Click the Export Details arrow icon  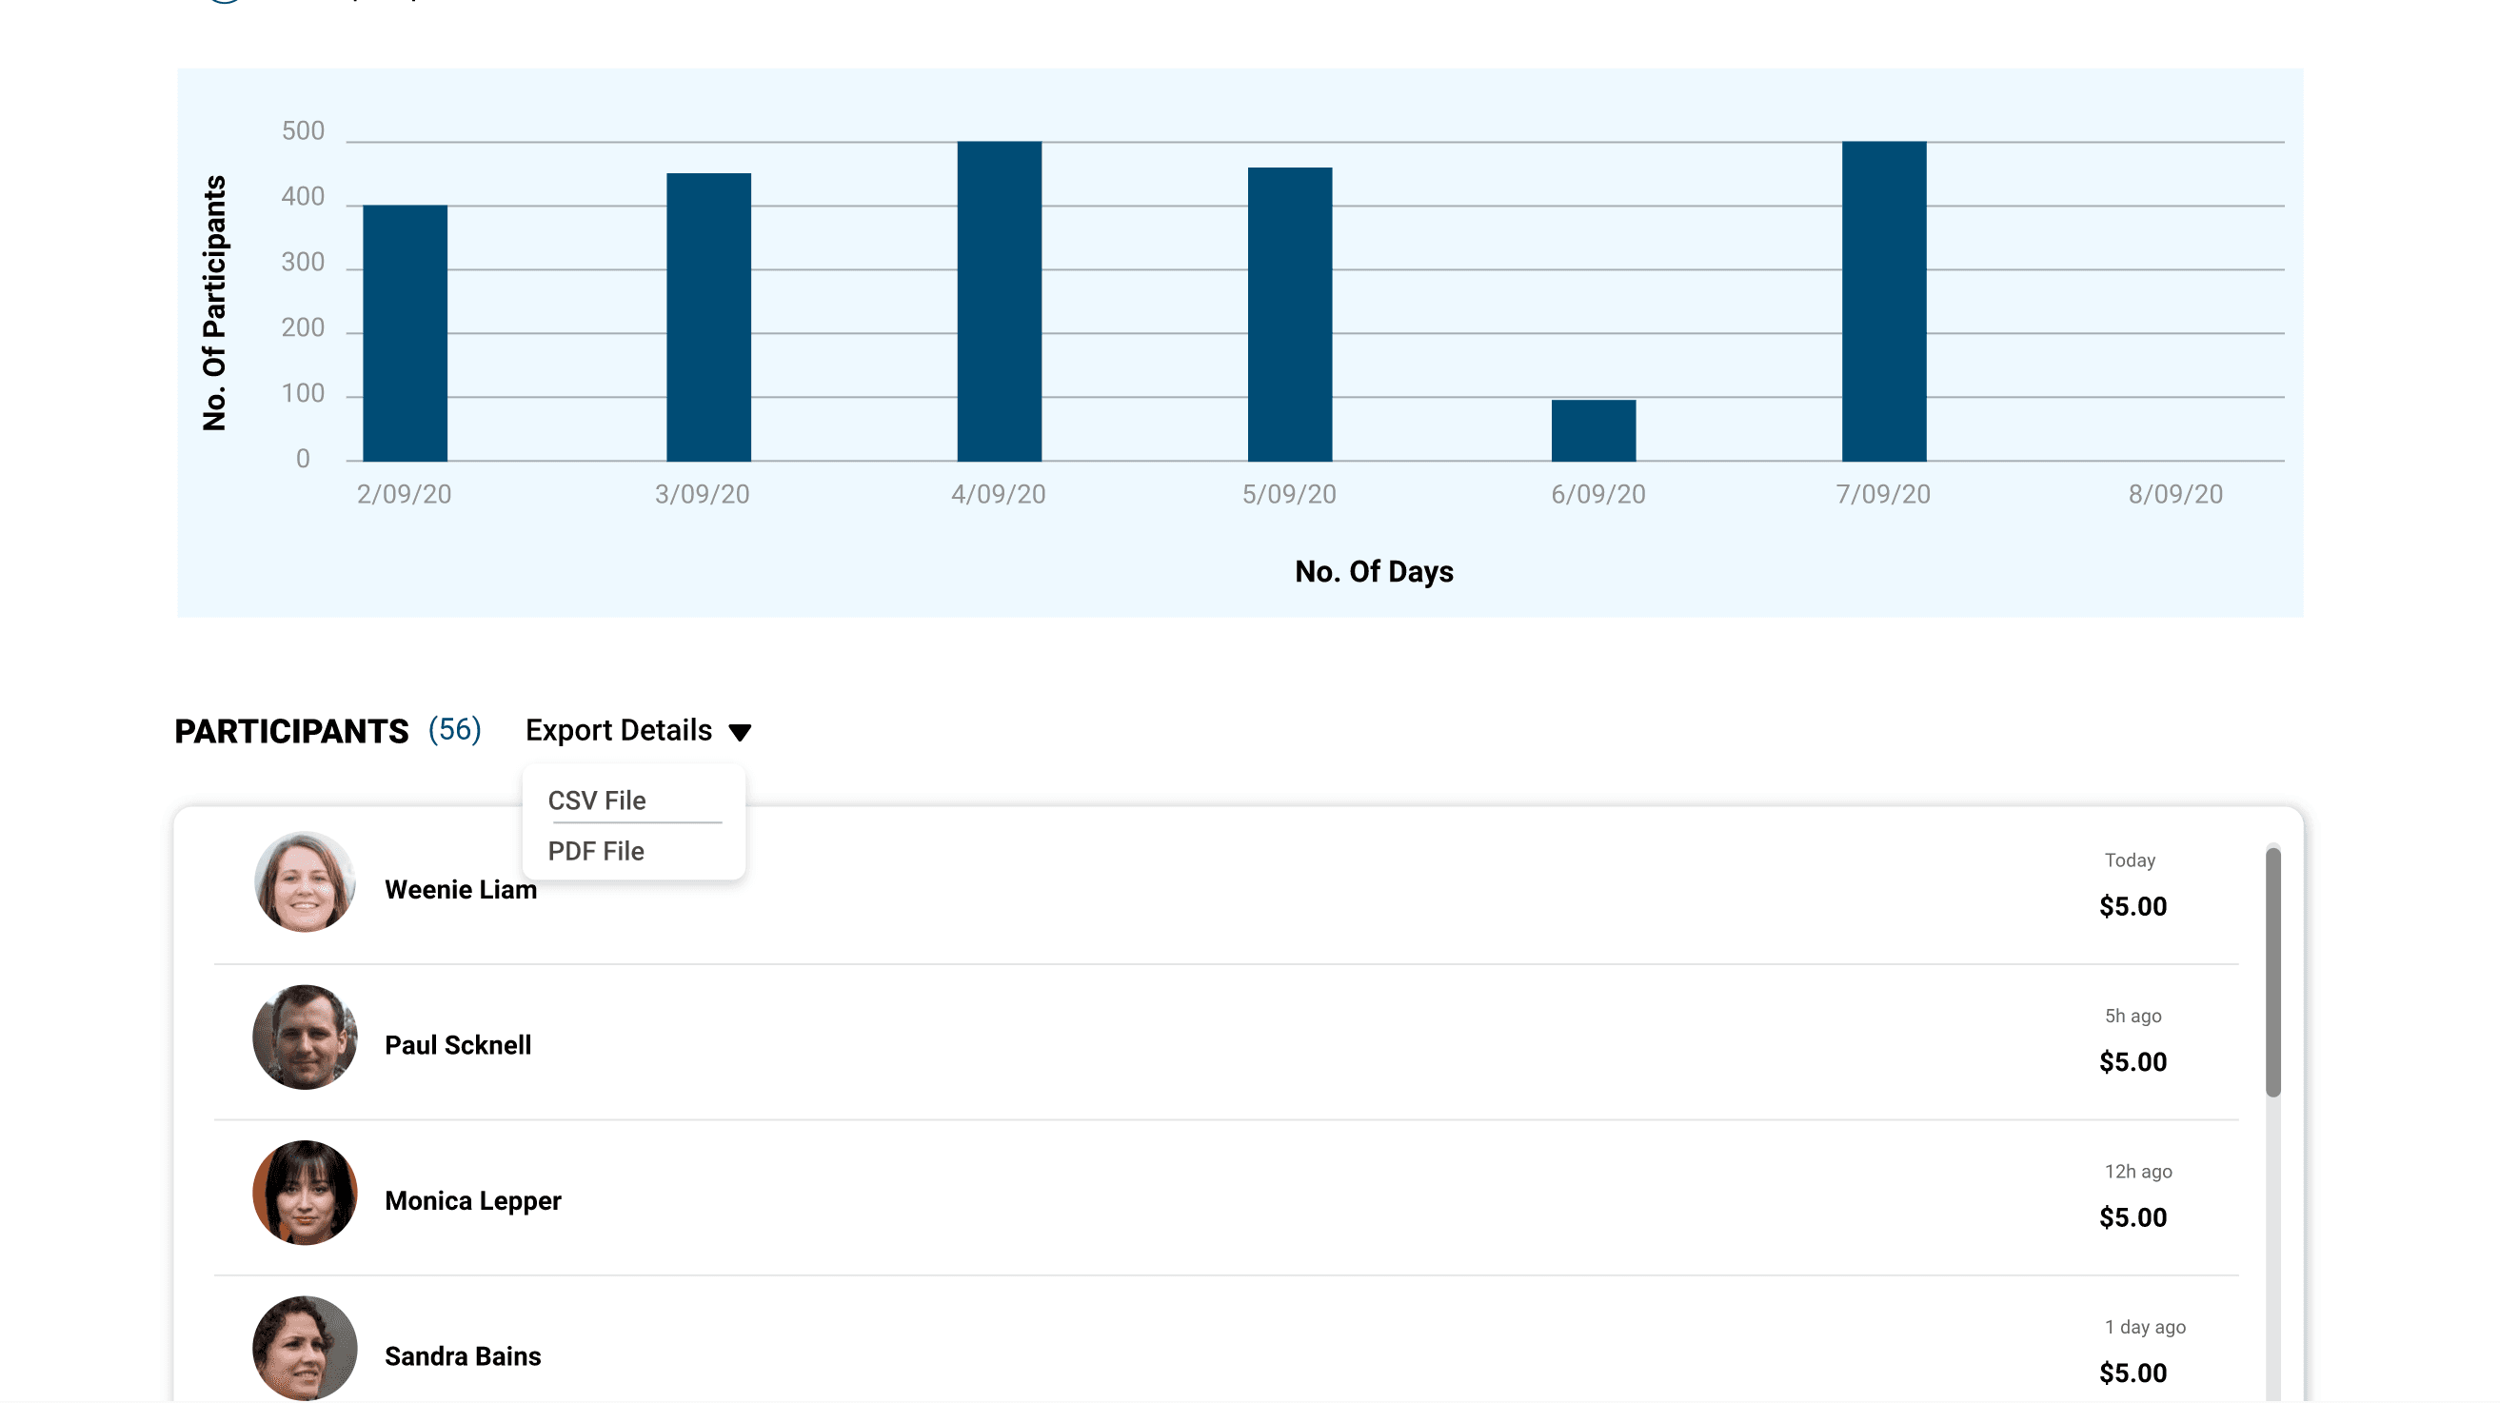(x=740, y=733)
